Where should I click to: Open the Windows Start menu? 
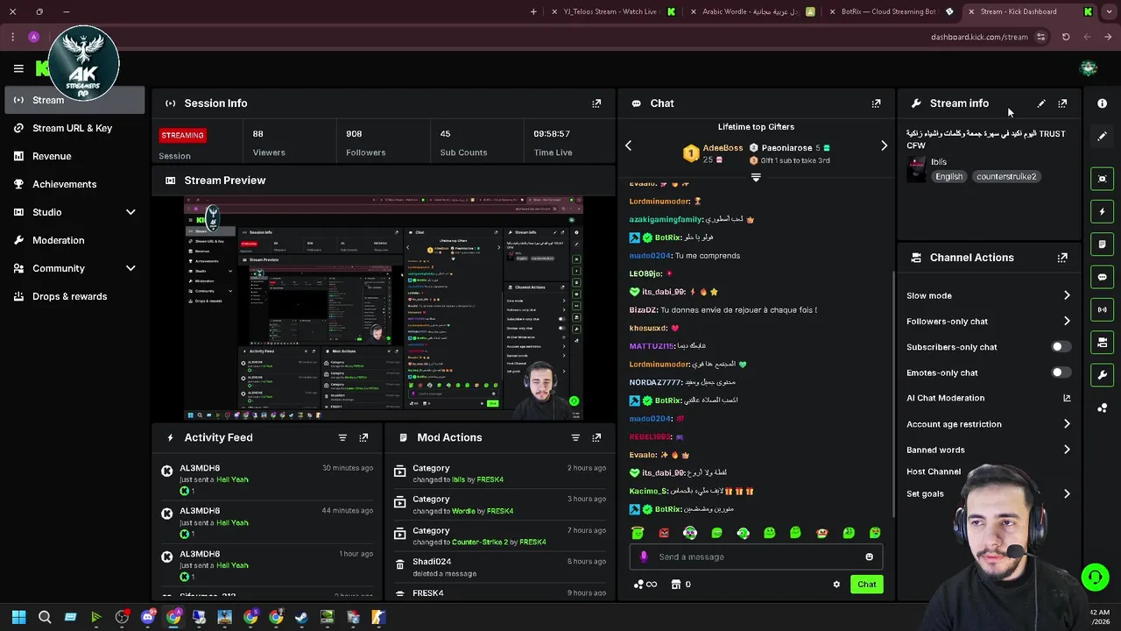point(18,618)
